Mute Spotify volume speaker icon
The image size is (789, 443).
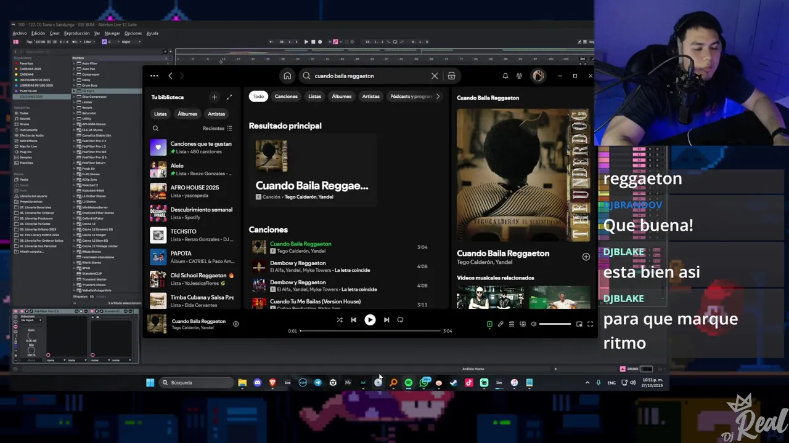coord(534,324)
